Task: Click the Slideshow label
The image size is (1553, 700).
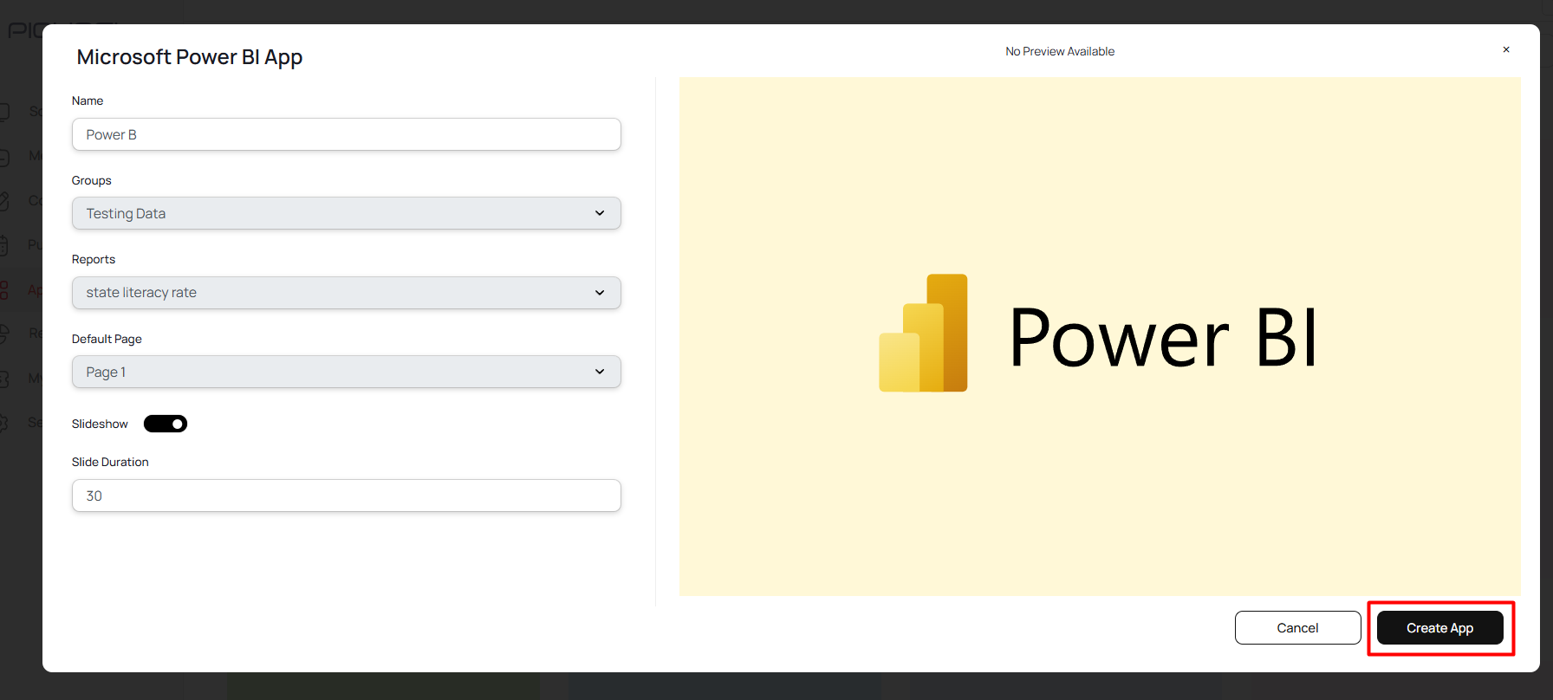Action: click(x=100, y=424)
